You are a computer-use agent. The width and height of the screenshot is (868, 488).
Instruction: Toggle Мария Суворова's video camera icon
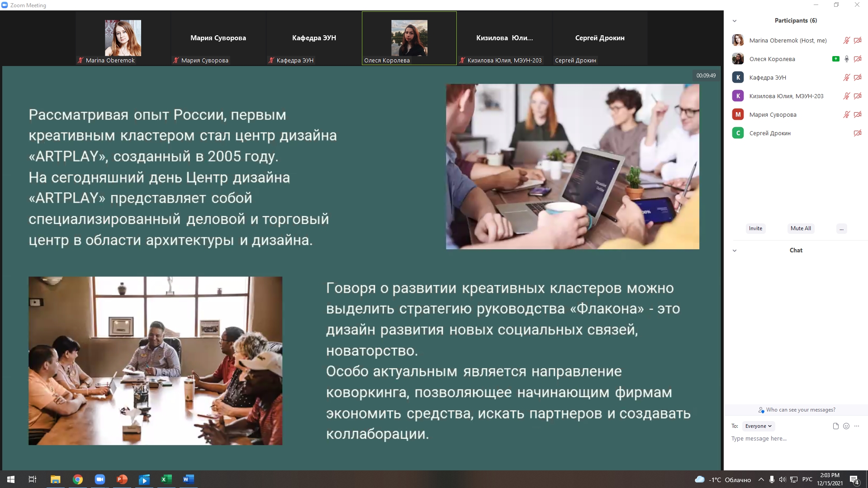pyautogui.click(x=857, y=114)
